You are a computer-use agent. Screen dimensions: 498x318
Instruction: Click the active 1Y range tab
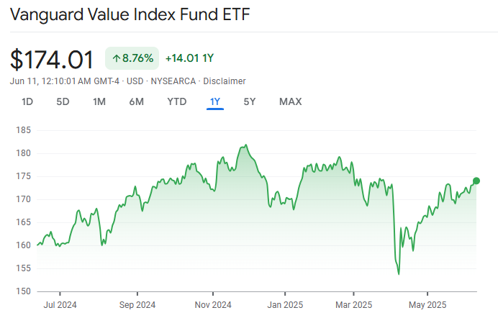click(x=214, y=101)
